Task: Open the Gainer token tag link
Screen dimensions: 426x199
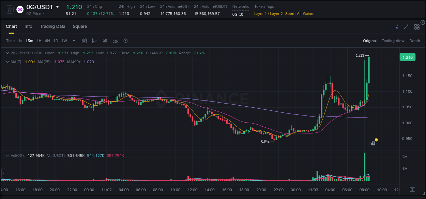Action: [x=308, y=14]
